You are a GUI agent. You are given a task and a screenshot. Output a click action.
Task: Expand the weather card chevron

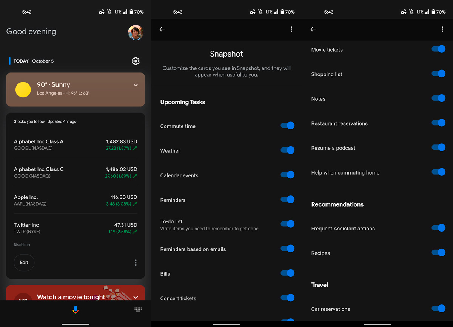pyautogui.click(x=136, y=85)
